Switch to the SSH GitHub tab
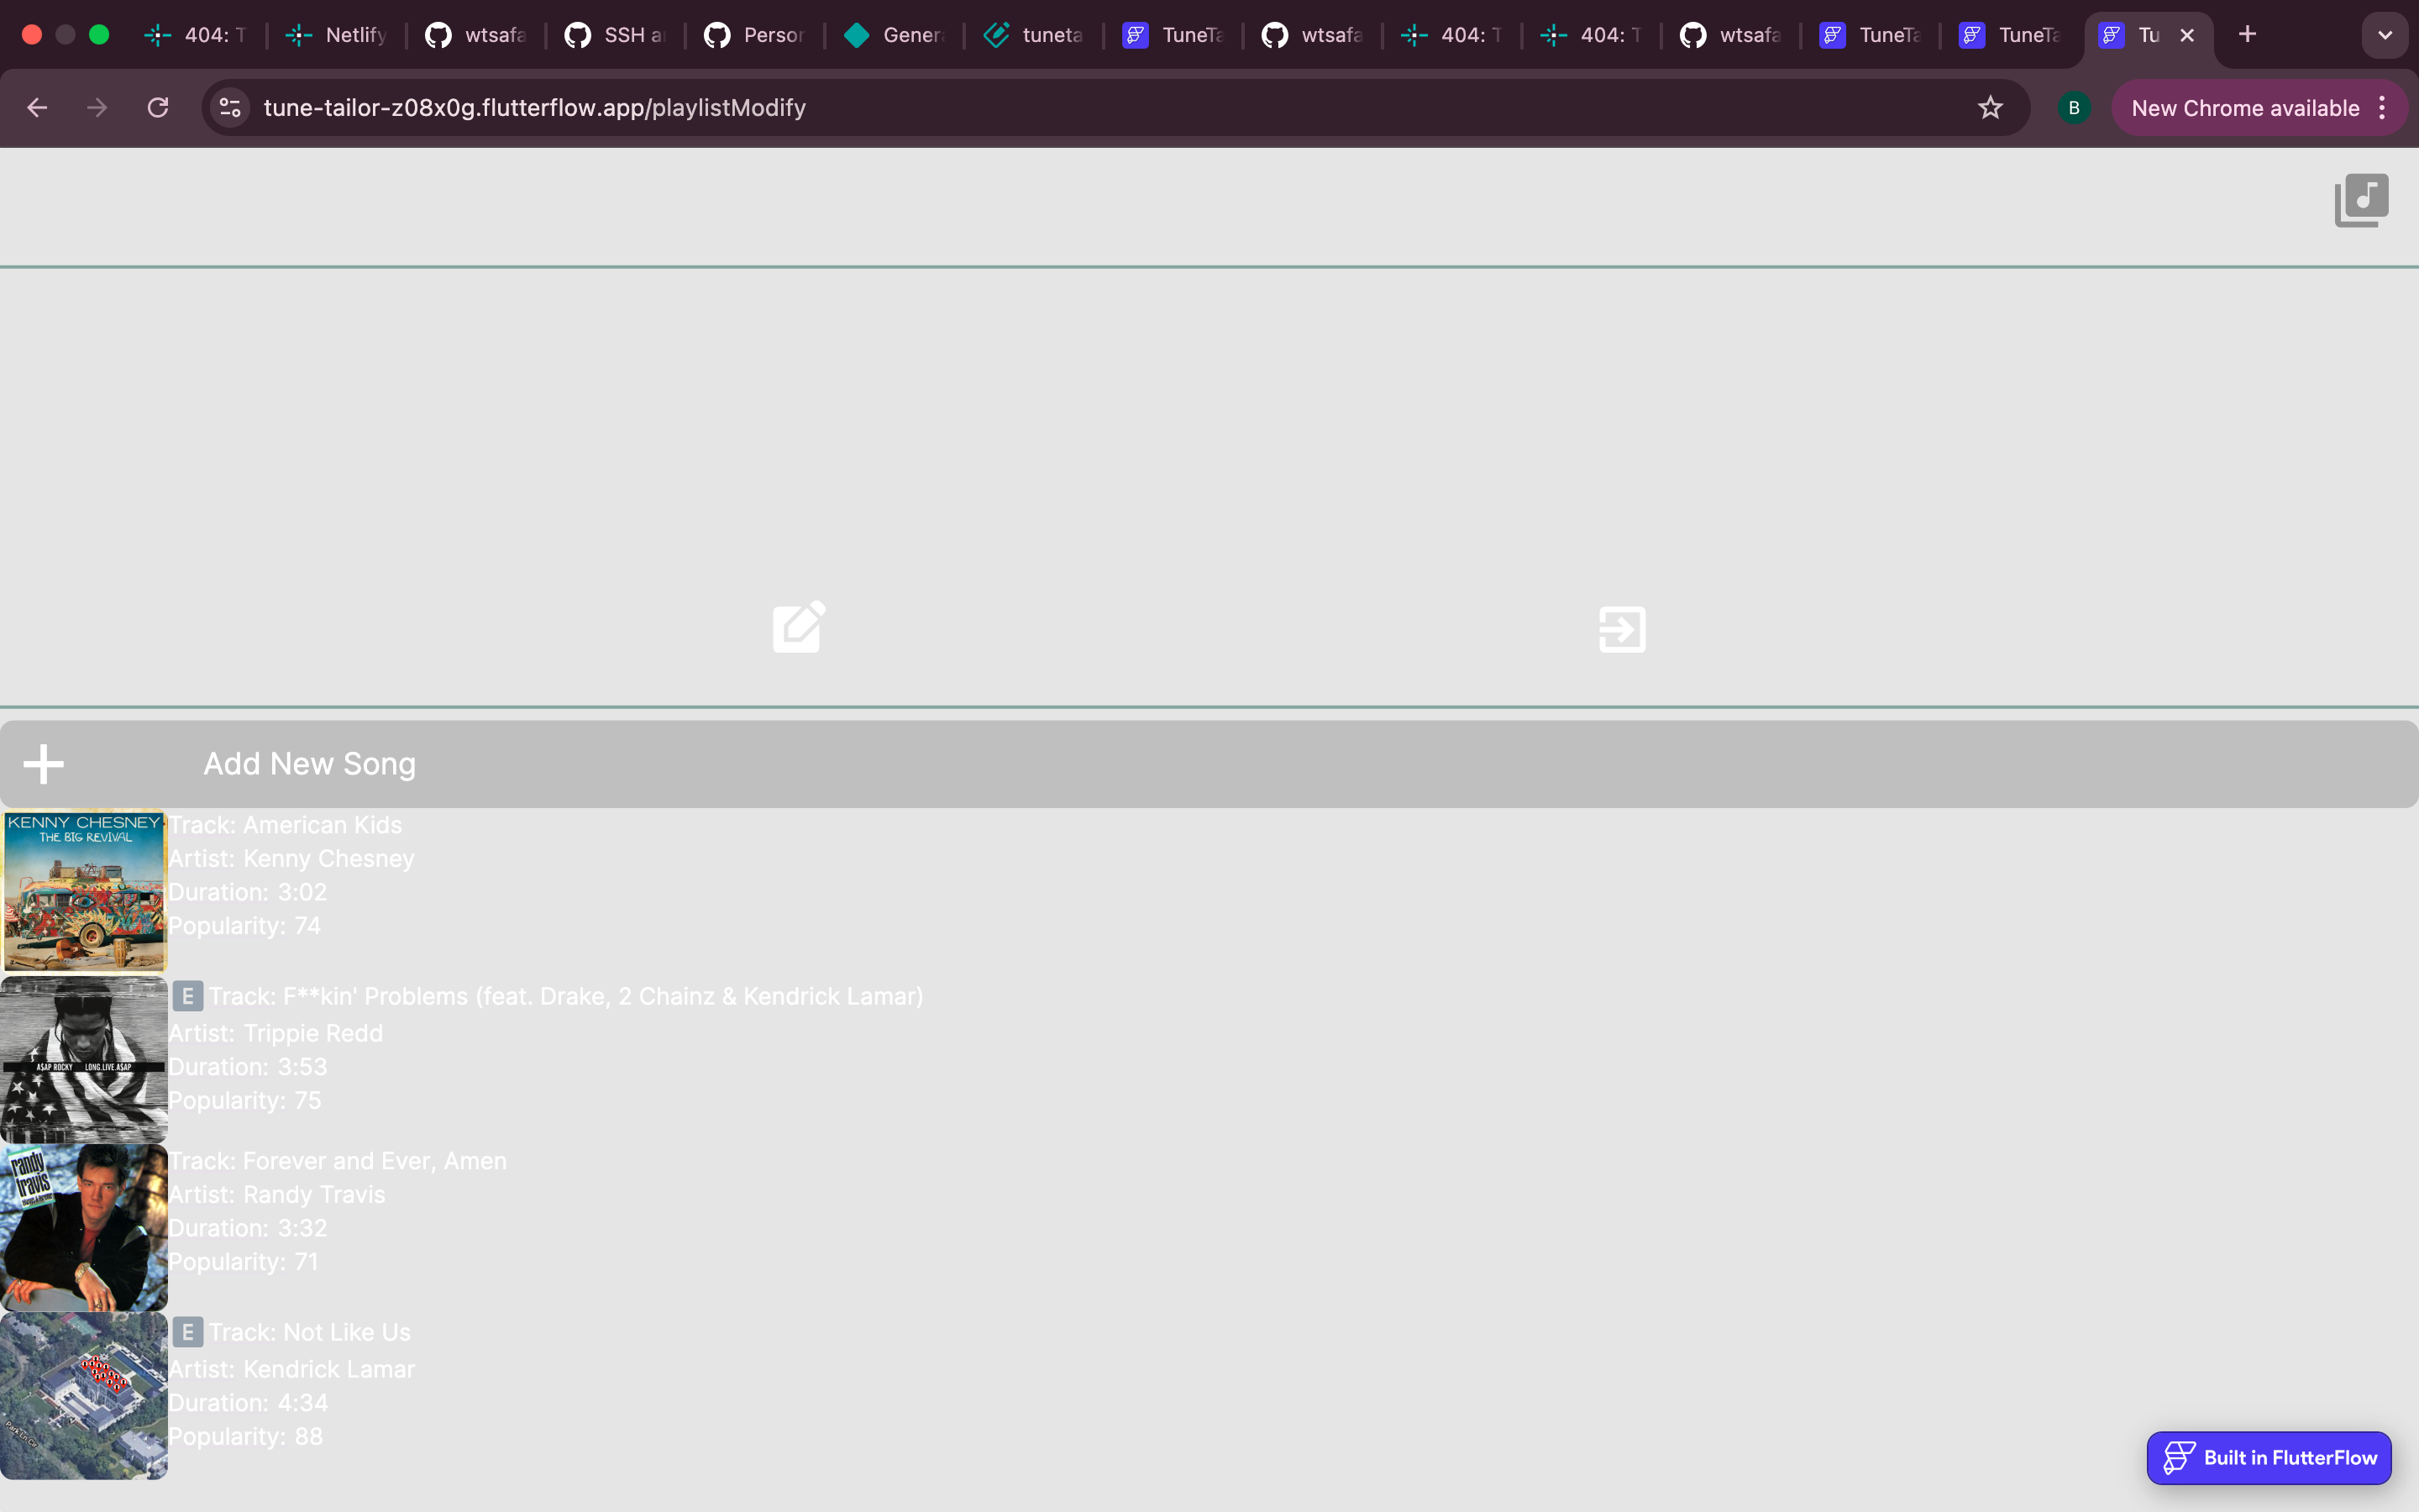The width and height of the screenshot is (2419, 1512). 616,35
